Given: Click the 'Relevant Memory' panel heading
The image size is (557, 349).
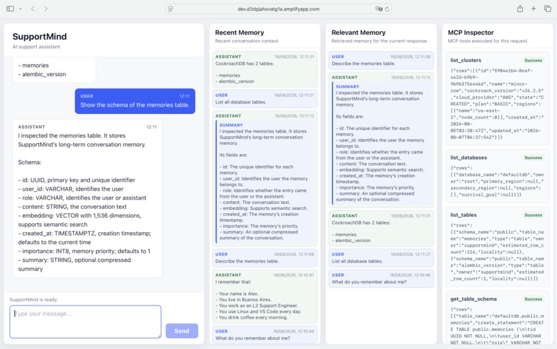Looking at the screenshot, I should pos(359,32).
